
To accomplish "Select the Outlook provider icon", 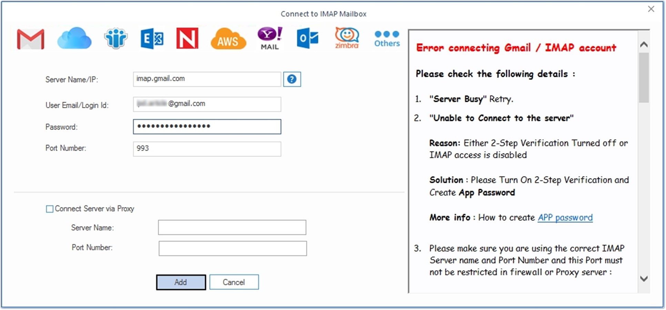I will (x=307, y=39).
